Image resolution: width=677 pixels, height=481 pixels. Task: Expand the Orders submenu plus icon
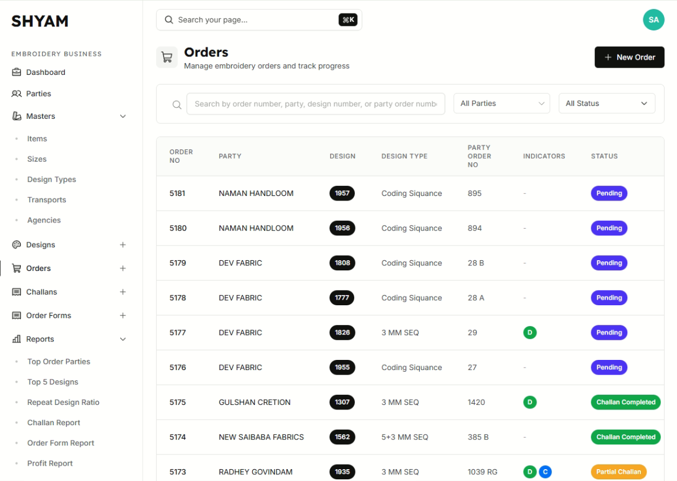click(123, 268)
